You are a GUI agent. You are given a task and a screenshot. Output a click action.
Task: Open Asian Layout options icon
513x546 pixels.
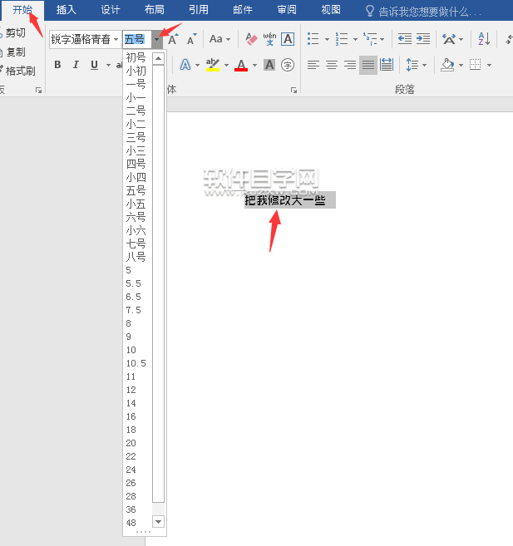(449, 39)
